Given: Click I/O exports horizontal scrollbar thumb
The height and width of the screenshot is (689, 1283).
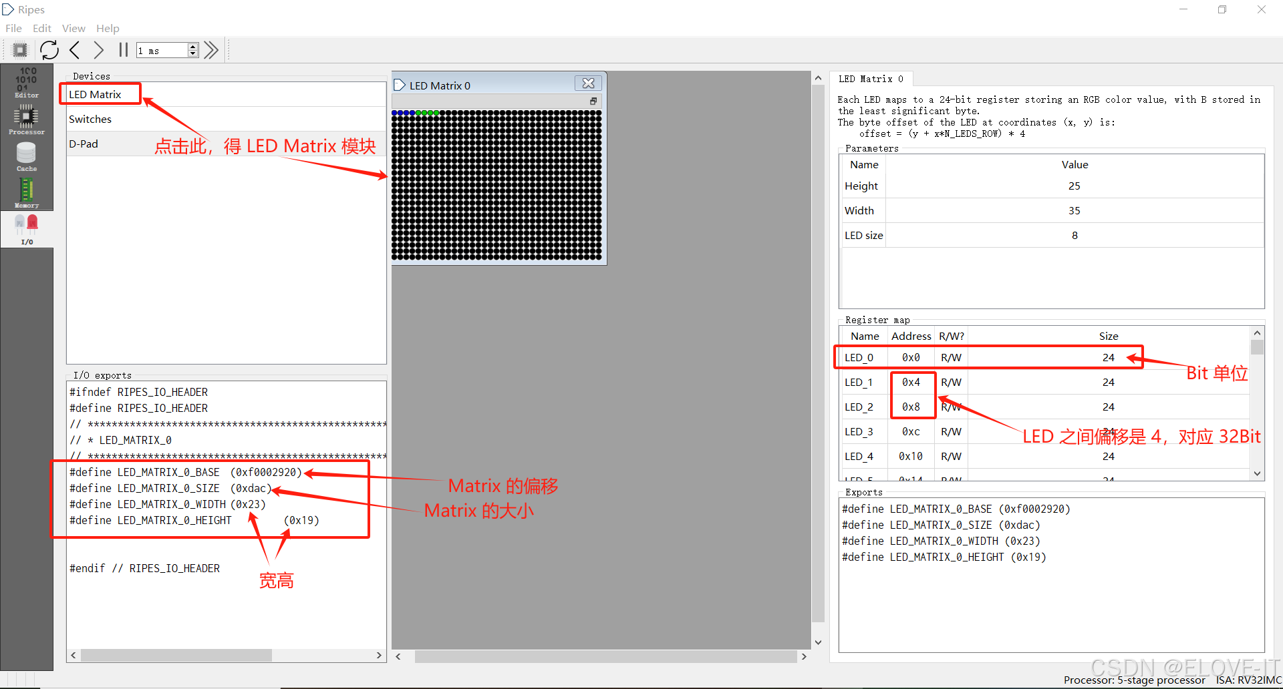Looking at the screenshot, I should [x=176, y=656].
